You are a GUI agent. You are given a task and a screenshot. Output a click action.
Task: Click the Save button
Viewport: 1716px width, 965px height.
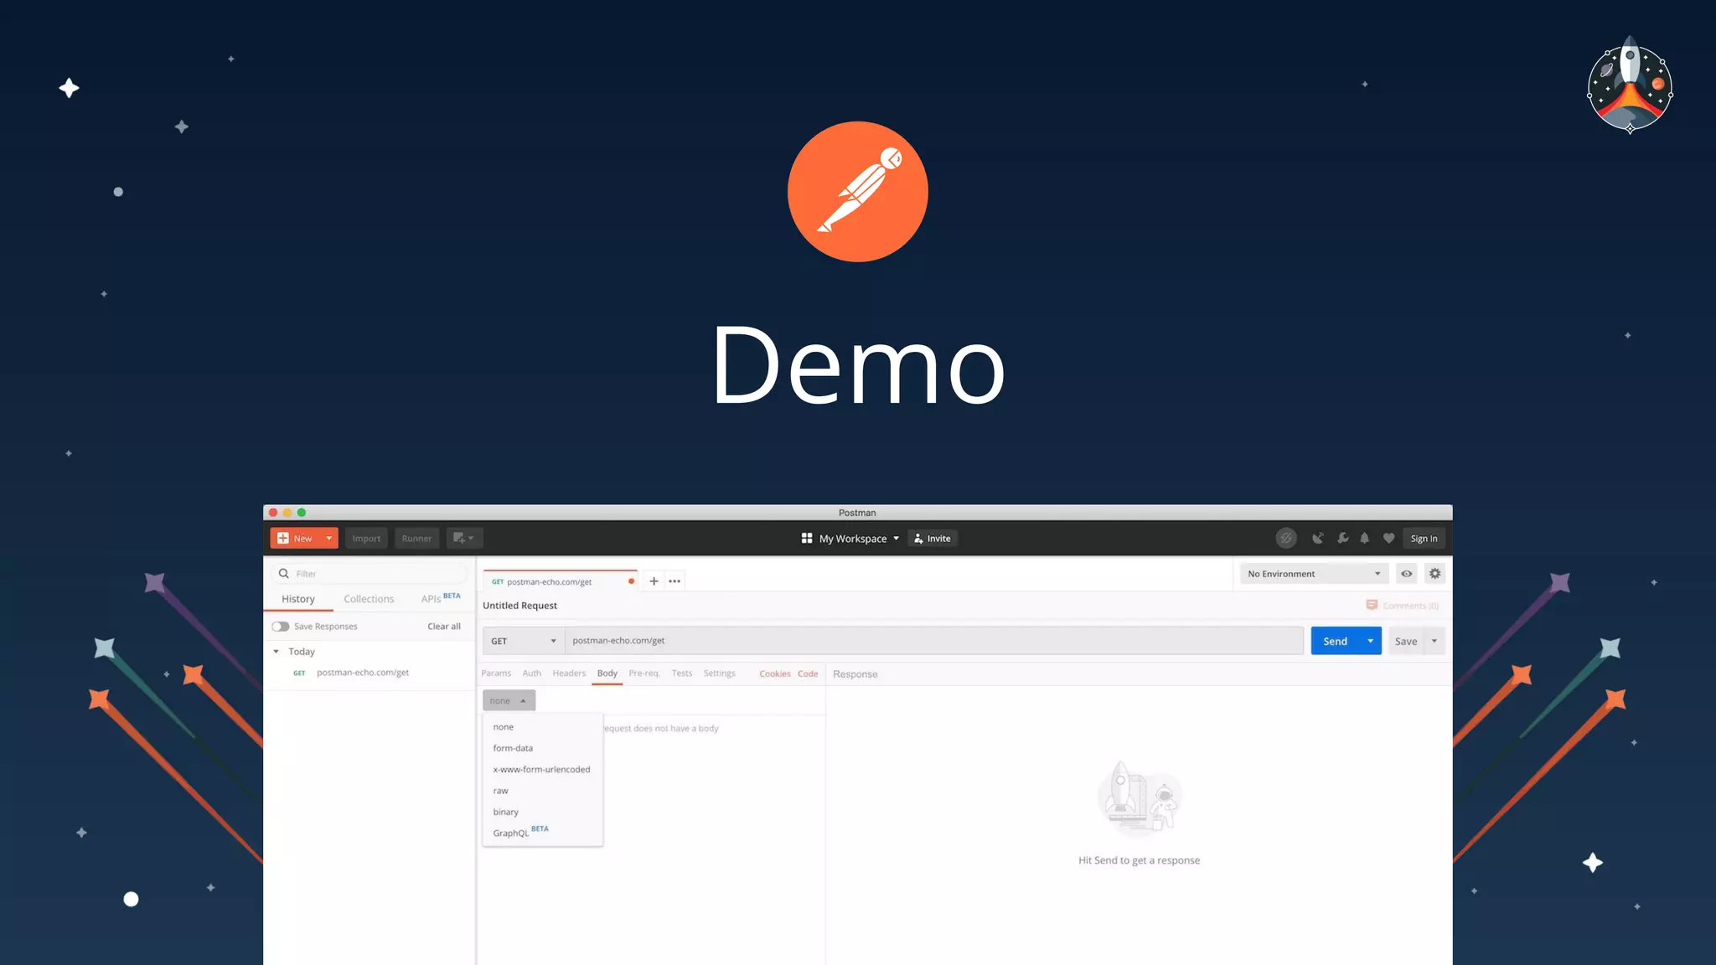[1406, 641]
